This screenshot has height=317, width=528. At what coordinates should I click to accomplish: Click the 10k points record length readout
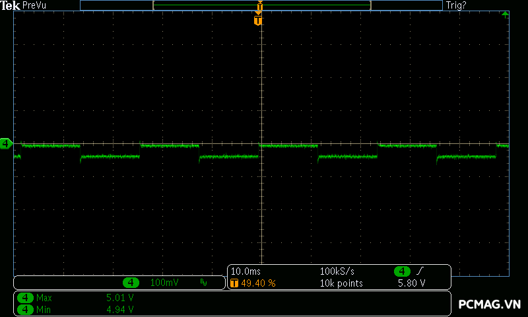(341, 283)
